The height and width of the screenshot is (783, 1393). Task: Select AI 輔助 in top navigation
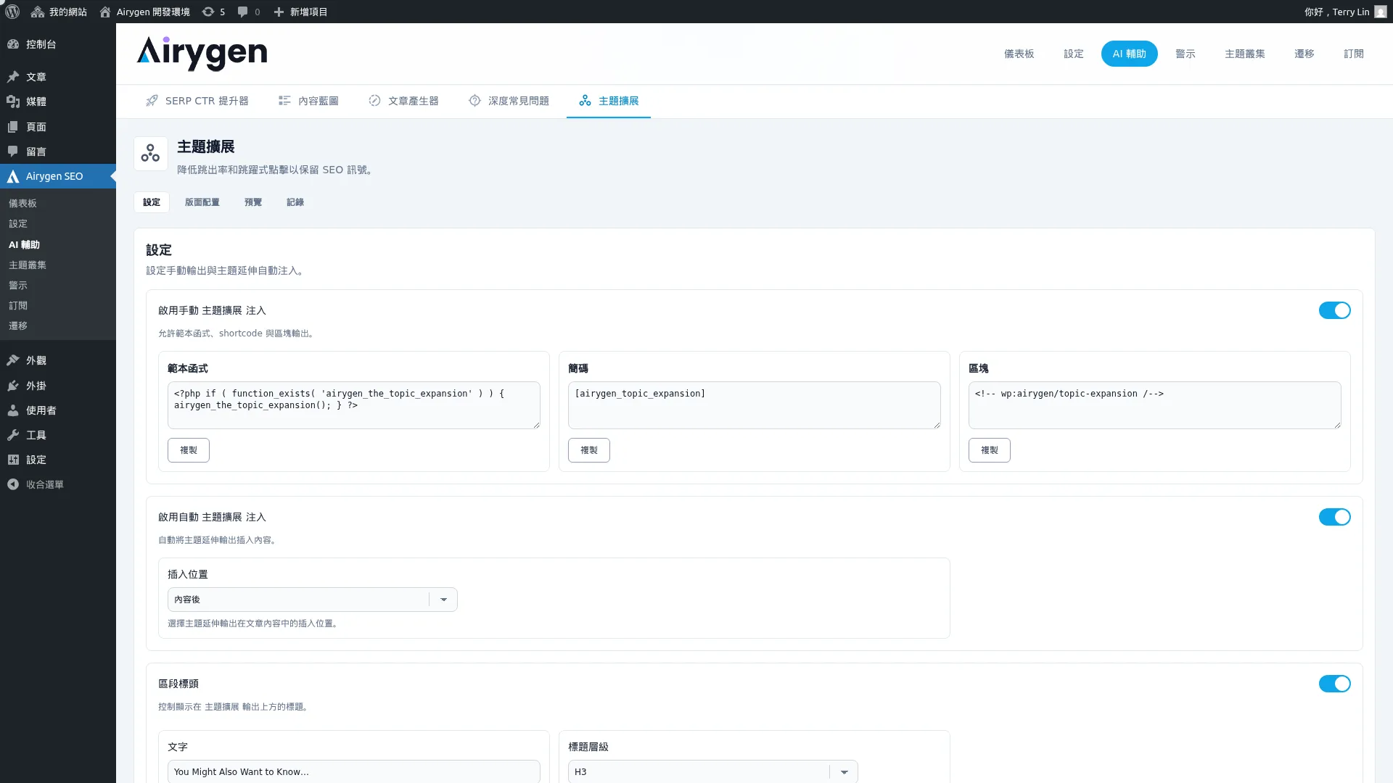click(x=1129, y=54)
